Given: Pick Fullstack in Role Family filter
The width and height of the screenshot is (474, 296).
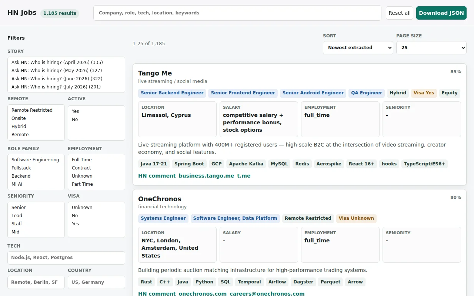Looking at the screenshot, I should click(x=36, y=168).
